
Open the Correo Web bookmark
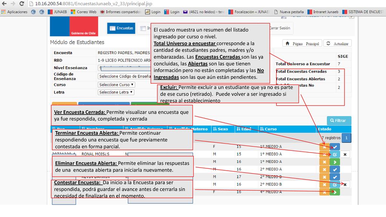click(83, 12)
